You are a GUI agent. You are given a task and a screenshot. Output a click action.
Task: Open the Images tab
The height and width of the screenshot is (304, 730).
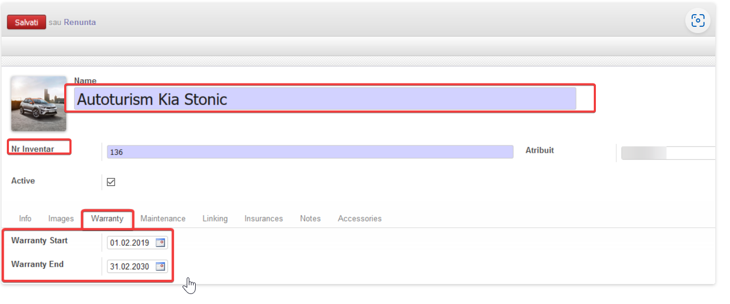61,218
